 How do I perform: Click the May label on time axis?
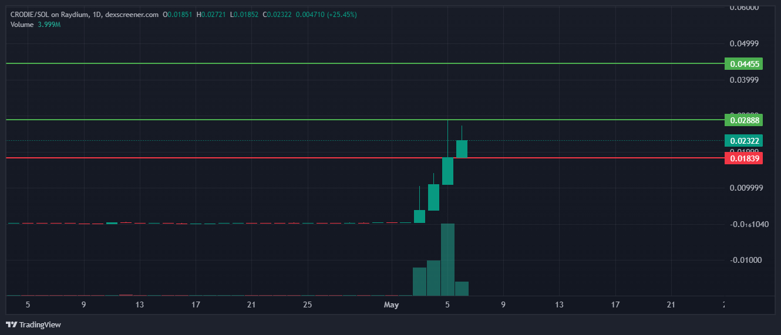(391, 305)
